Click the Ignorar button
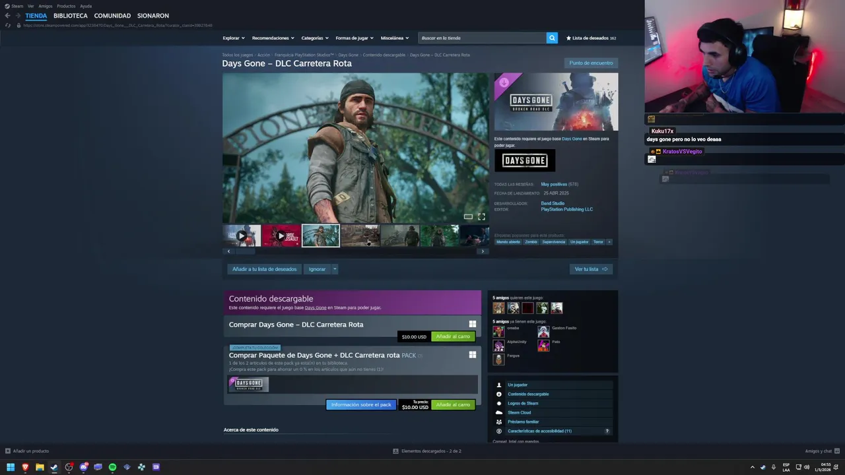The width and height of the screenshot is (845, 475). point(318,269)
